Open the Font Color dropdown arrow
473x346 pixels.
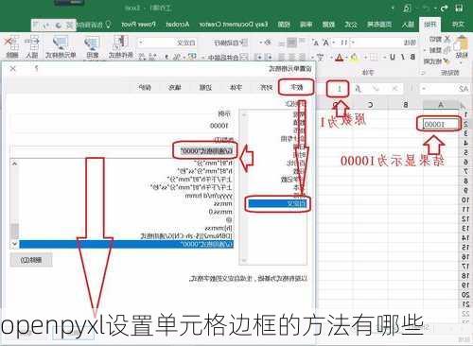pos(331,58)
